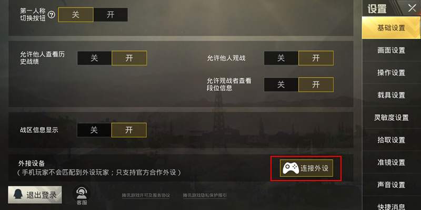Open 腾讯游戏许可及服务协议 link

tap(146, 195)
